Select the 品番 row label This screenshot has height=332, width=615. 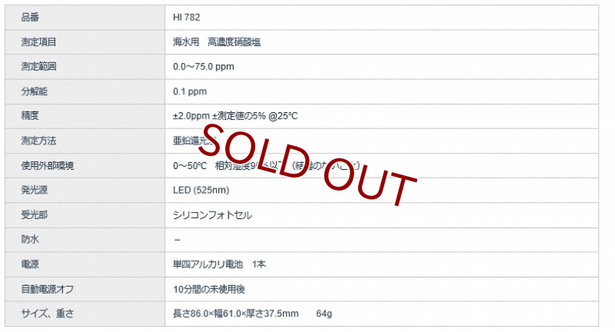click(x=30, y=17)
